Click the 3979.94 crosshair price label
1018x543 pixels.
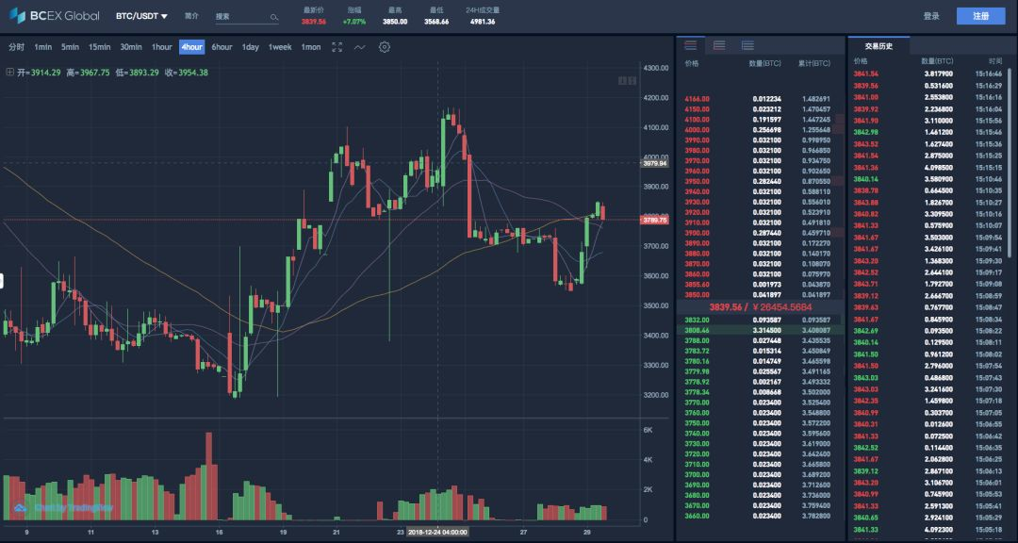pyautogui.click(x=654, y=164)
